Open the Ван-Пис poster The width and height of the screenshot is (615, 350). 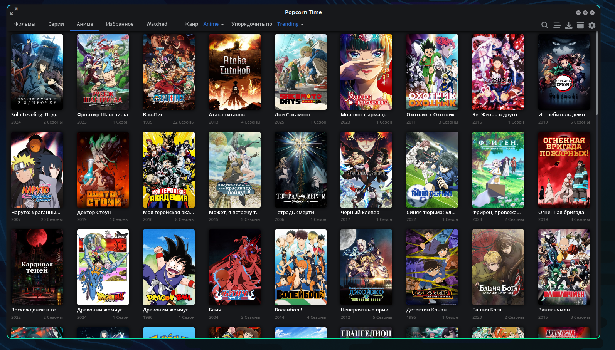click(x=169, y=72)
